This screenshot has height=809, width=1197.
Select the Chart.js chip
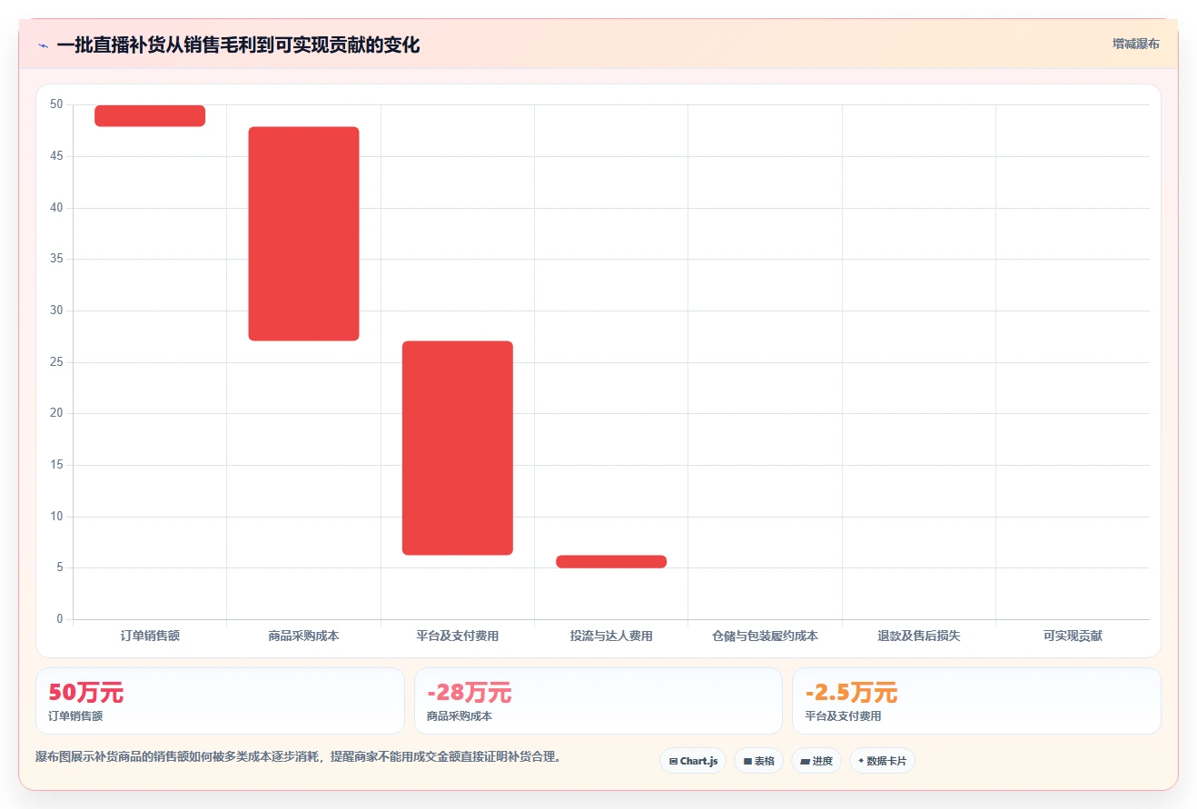(x=693, y=761)
